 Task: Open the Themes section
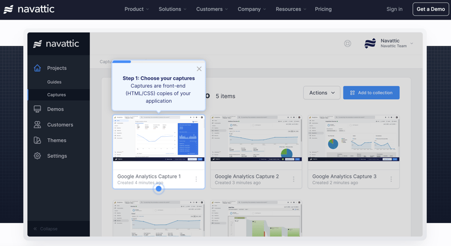(57, 140)
